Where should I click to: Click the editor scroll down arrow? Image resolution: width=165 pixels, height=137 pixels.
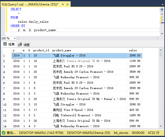point(162,34)
